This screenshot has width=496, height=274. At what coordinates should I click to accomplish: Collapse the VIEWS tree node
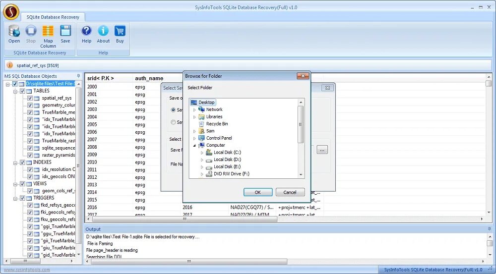[15, 184]
